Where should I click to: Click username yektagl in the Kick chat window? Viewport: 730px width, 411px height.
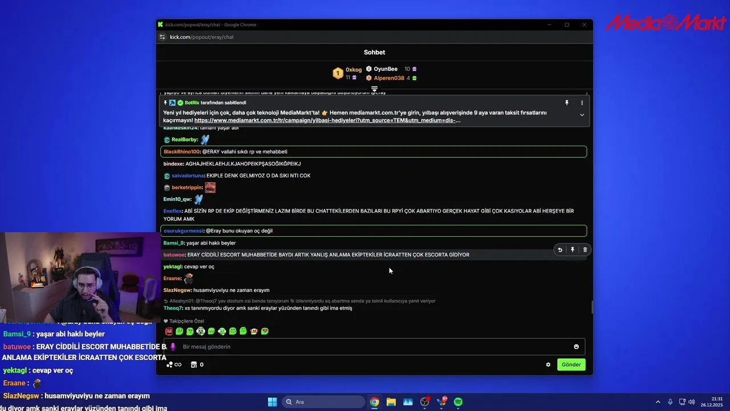pos(172,267)
